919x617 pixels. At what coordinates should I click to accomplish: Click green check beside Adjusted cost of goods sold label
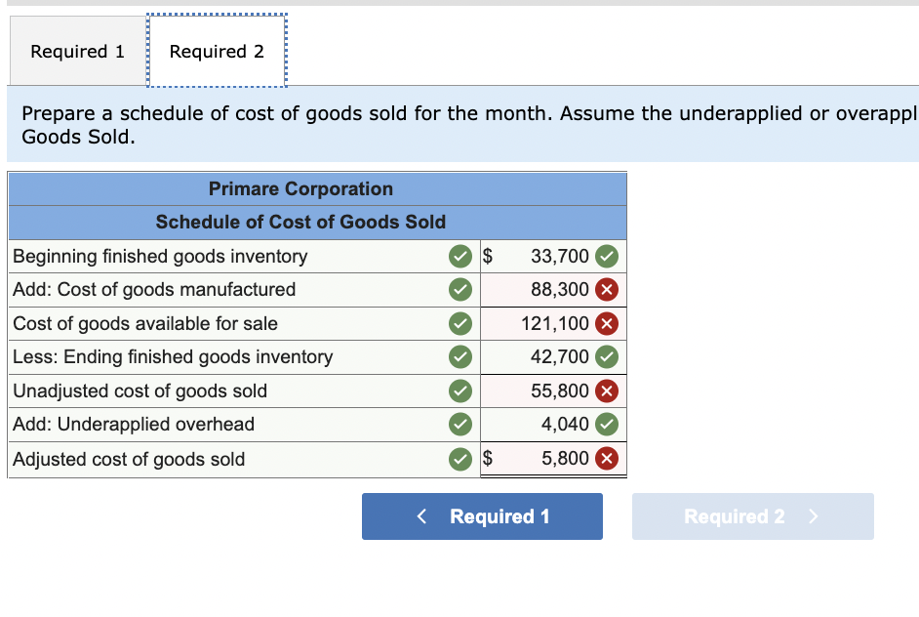[x=460, y=459]
